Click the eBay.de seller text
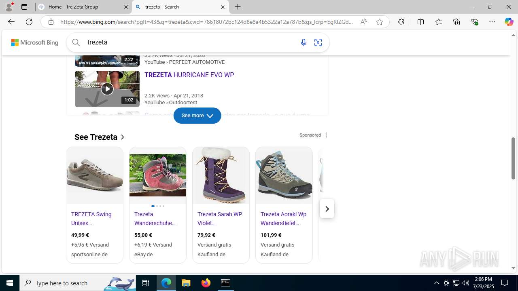518x291 pixels. point(143,255)
